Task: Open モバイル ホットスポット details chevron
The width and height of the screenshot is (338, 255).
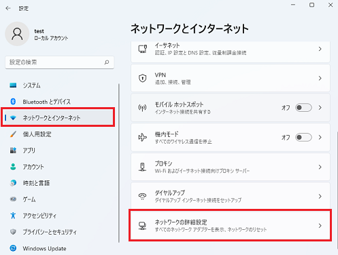Action: click(320, 108)
